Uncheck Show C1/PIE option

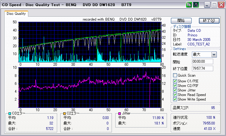click(175, 81)
